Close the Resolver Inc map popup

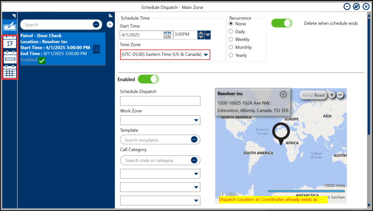coord(283,94)
